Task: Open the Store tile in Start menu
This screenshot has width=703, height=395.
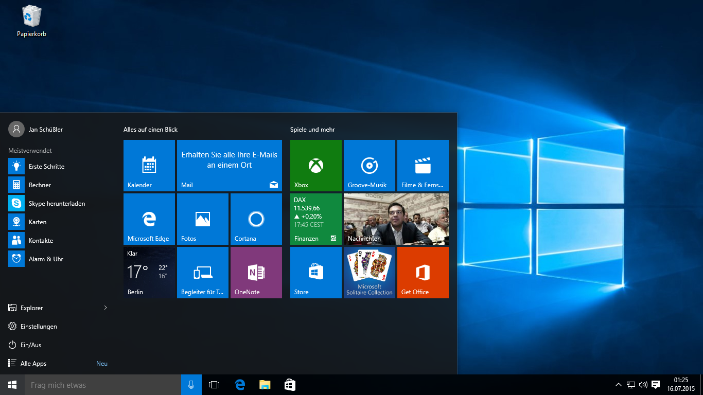Action: pos(315,273)
